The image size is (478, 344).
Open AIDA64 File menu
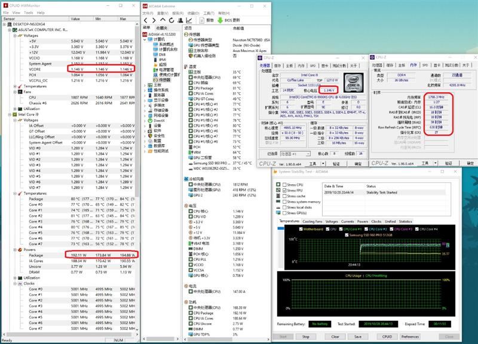point(148,13)
